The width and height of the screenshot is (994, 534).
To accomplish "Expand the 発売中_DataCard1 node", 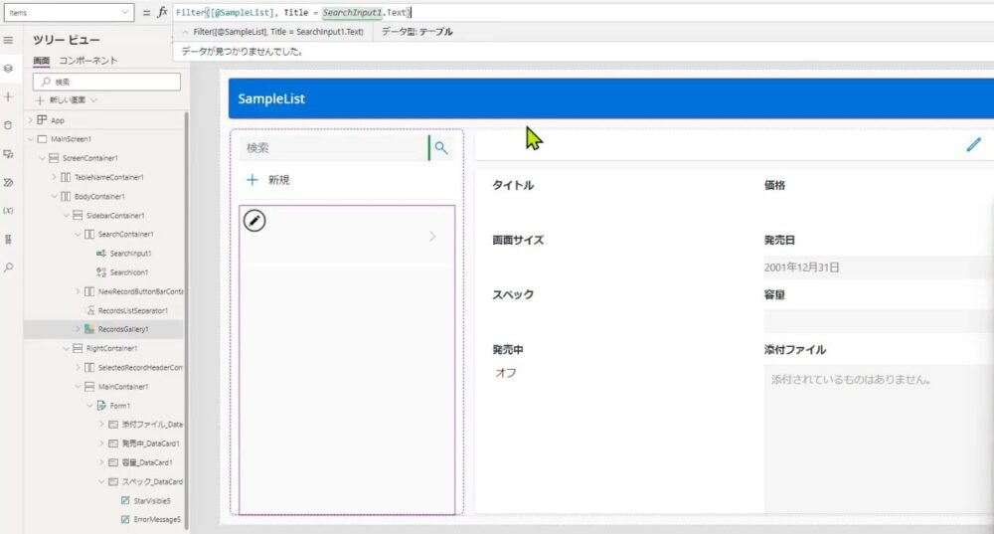I will click(101, 444).
